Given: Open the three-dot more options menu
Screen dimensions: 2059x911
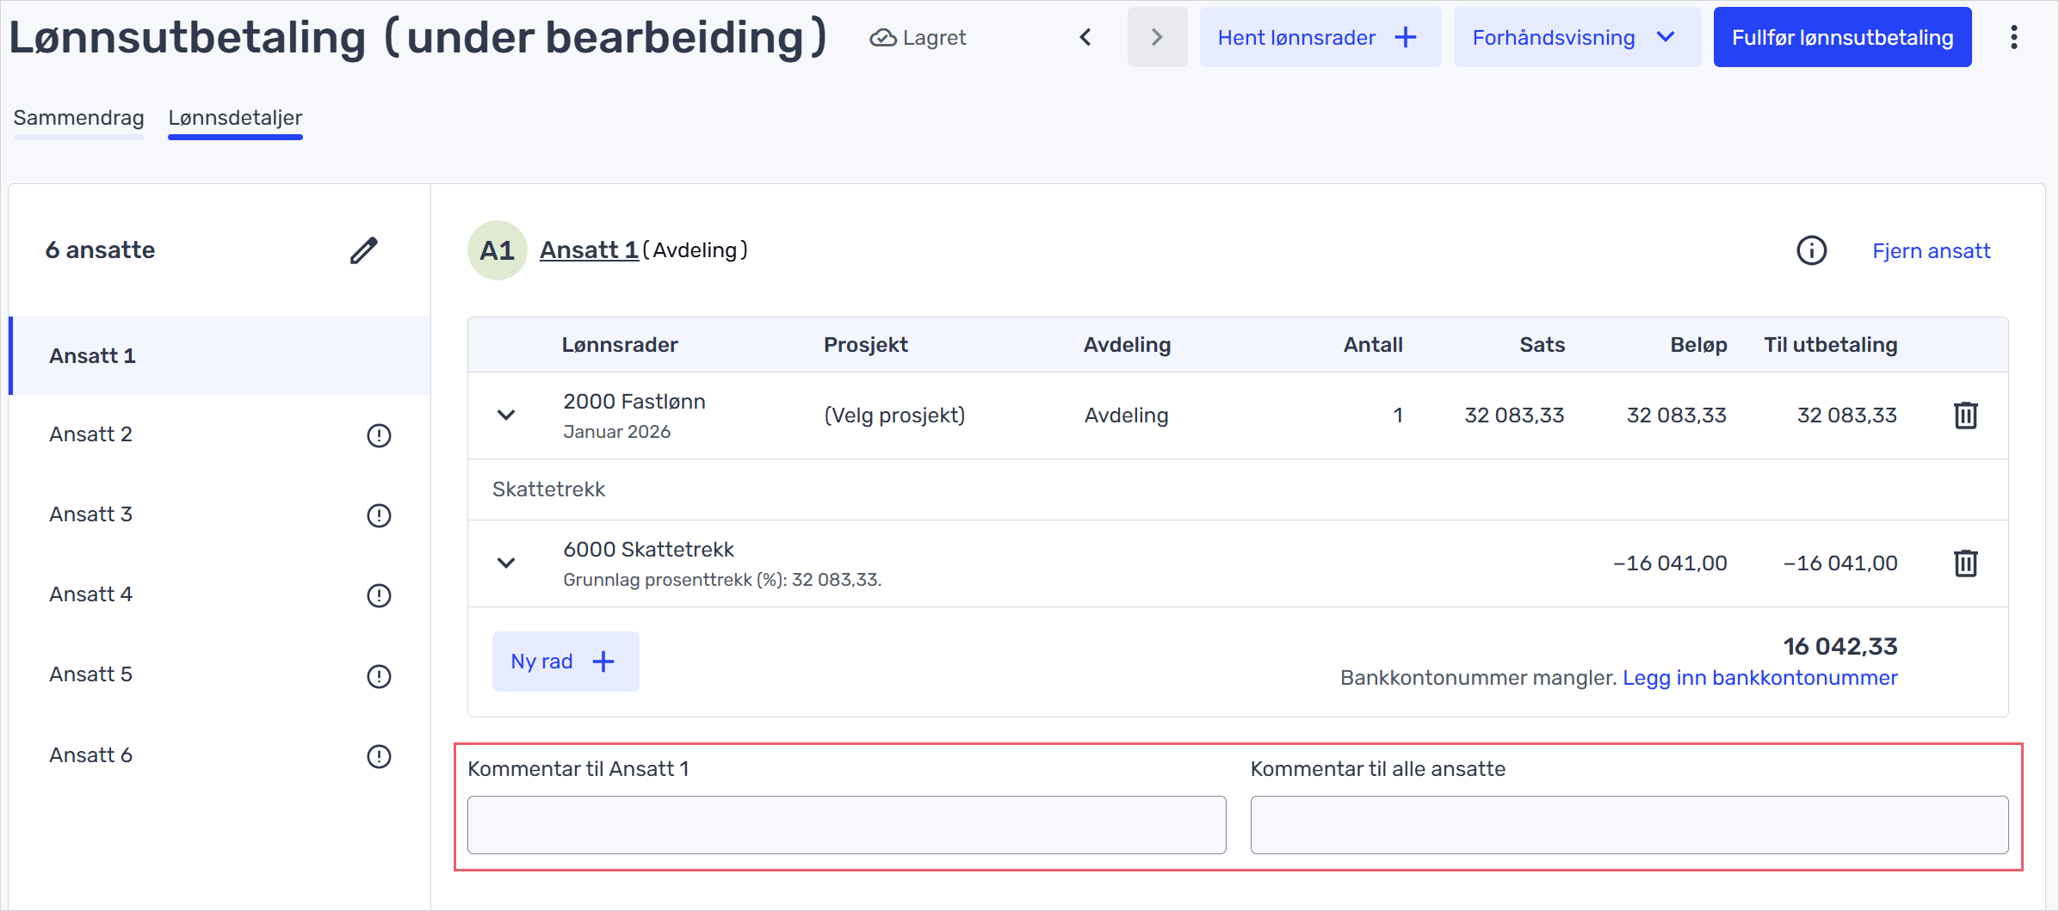Looking at the screenshot, I should (x=2013, y=37).
